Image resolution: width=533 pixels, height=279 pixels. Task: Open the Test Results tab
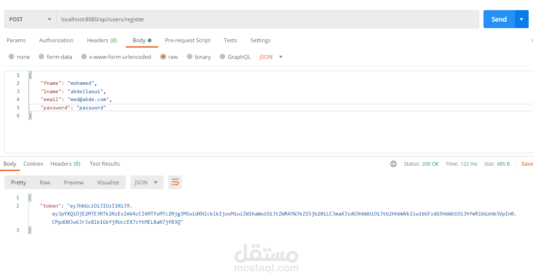(x=104, y=164)
